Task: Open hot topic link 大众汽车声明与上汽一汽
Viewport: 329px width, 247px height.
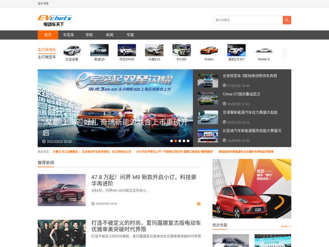Action: coord(175,152)
